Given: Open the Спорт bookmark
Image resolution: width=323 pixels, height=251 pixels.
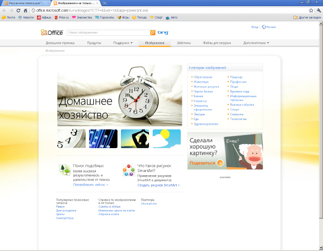Looking at the screenshot, I should 156,18.
